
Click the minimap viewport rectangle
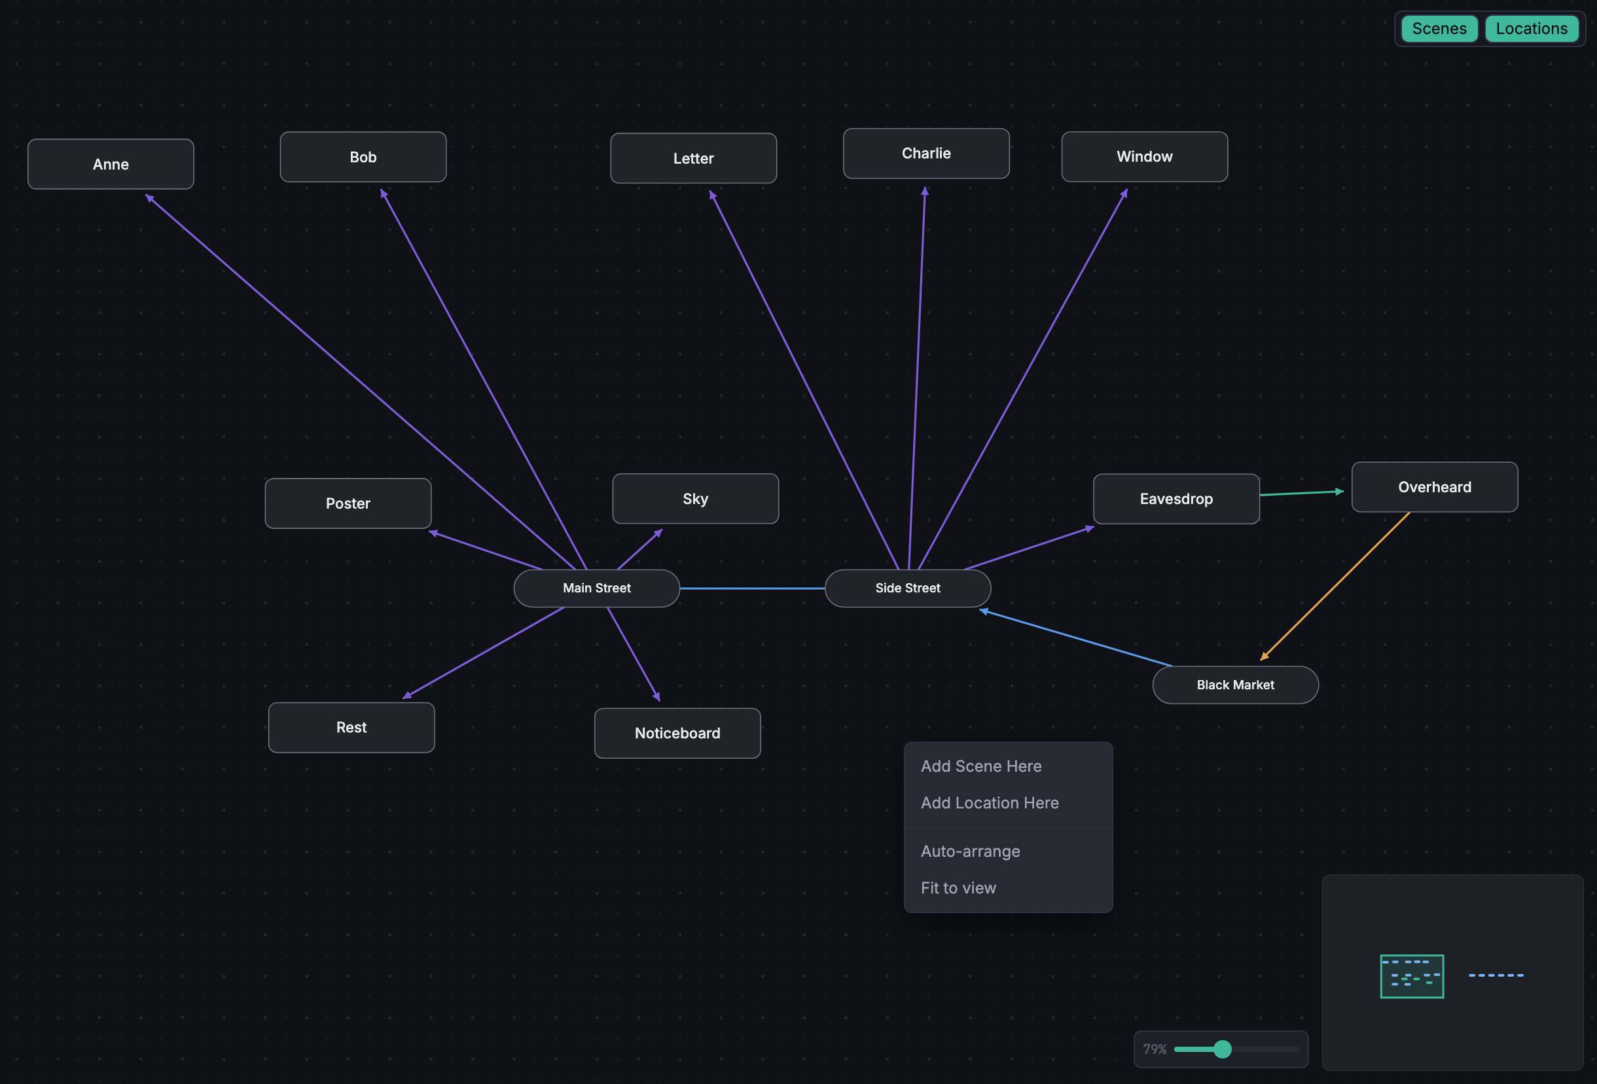1412,976
